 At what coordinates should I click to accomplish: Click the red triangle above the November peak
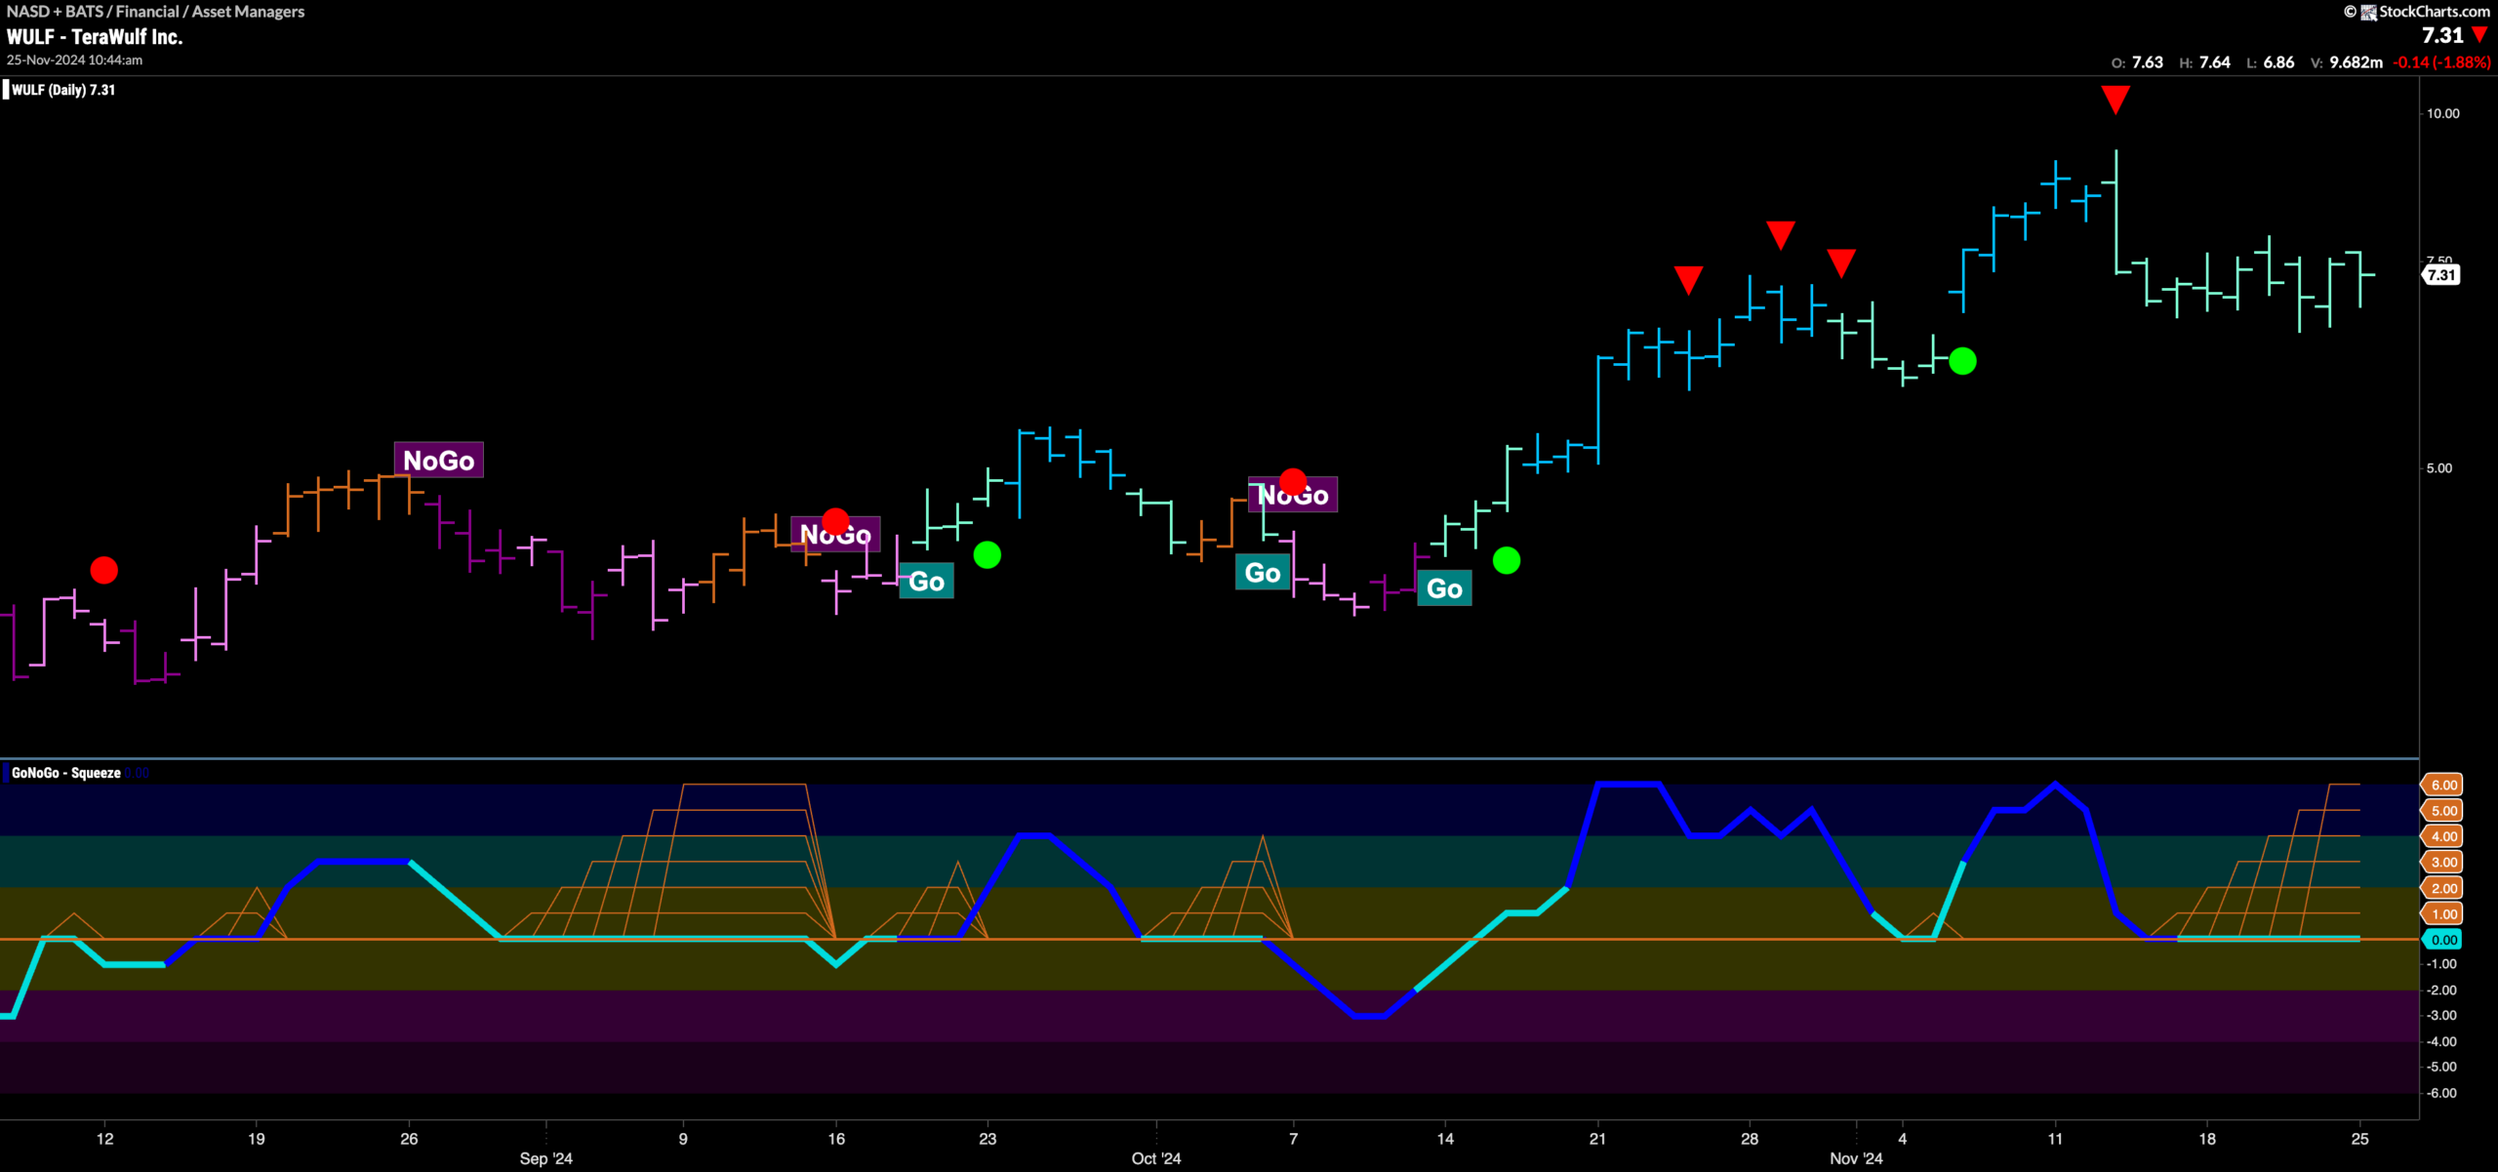[2115, 100]
